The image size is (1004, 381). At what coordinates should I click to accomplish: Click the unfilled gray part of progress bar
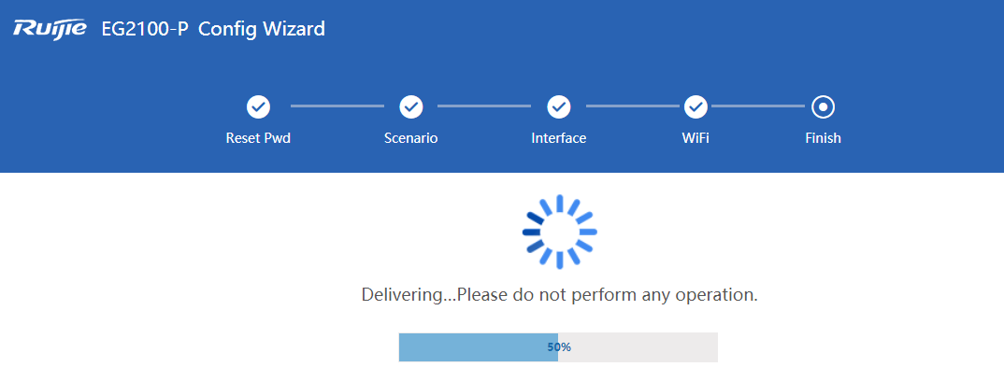pos(645,346)
